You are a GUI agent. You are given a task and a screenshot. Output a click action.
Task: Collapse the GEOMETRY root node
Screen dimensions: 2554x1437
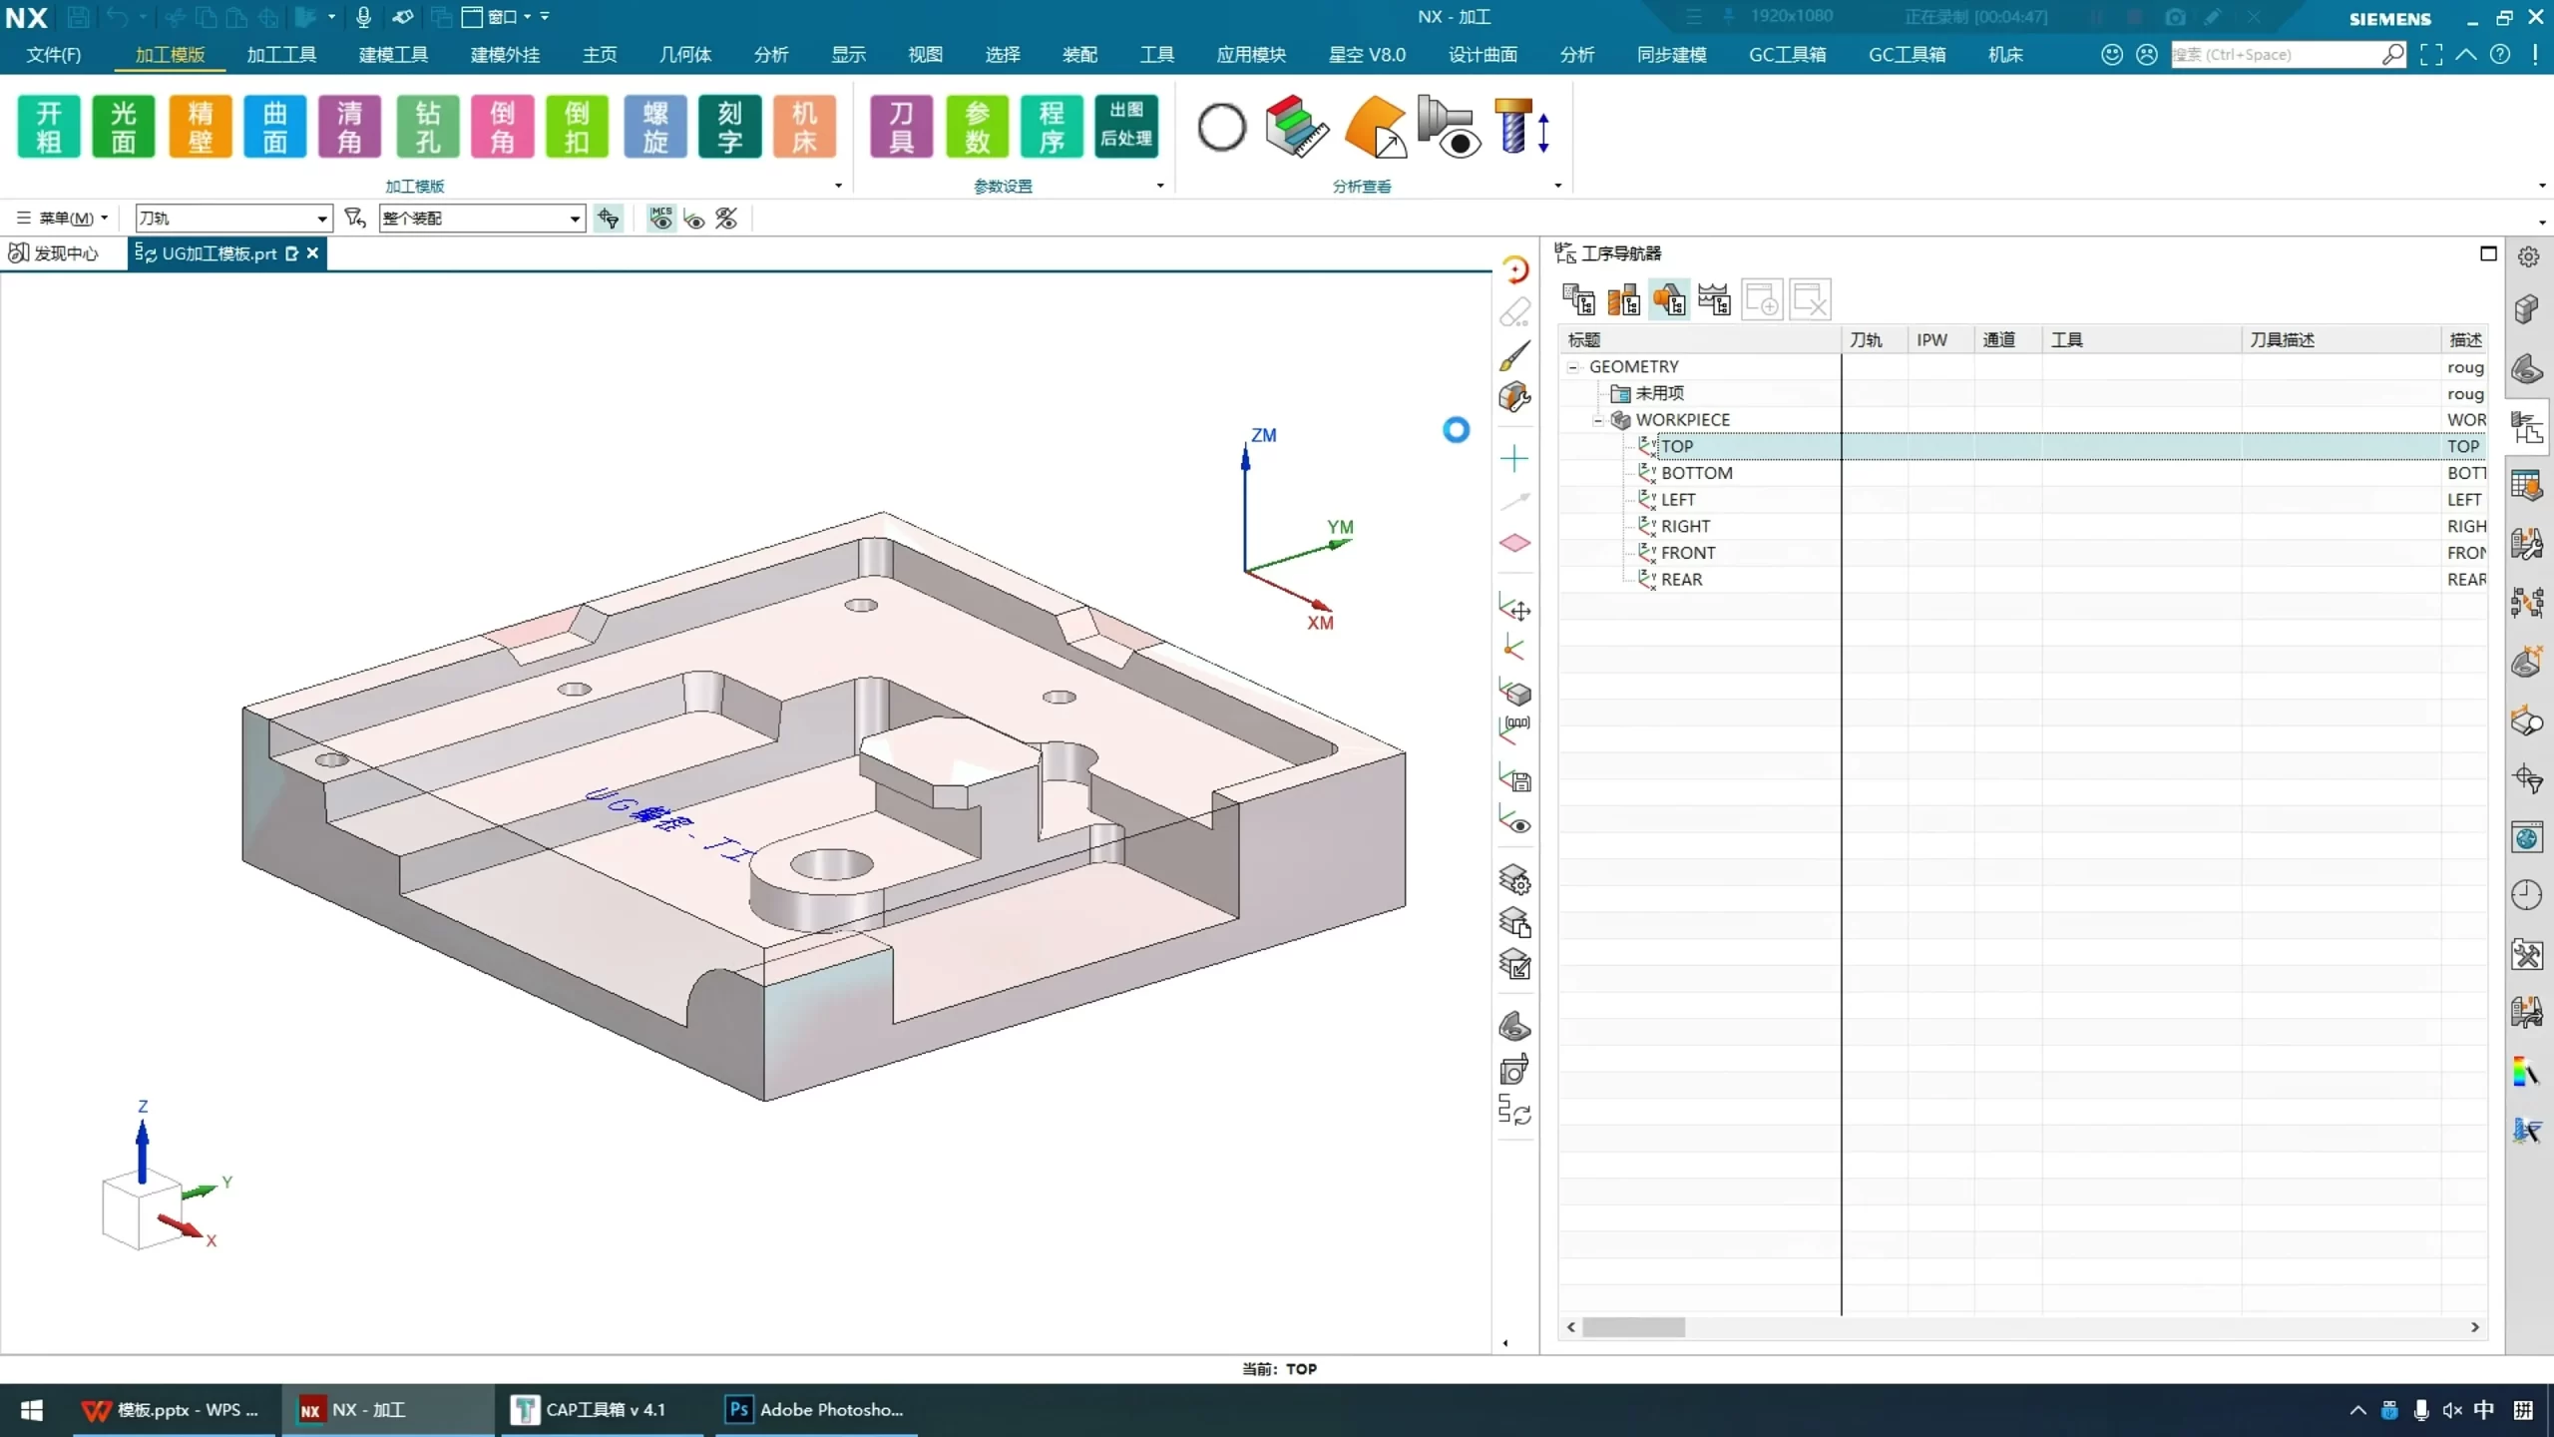click(1573, 367)
